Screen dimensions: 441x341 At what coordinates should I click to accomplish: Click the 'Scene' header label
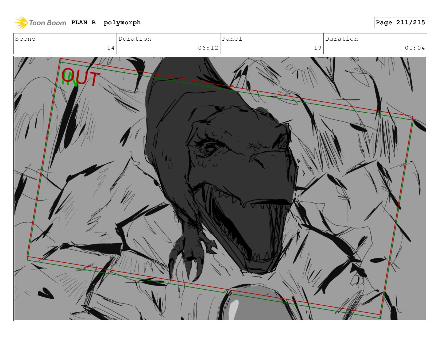point(25,39)
